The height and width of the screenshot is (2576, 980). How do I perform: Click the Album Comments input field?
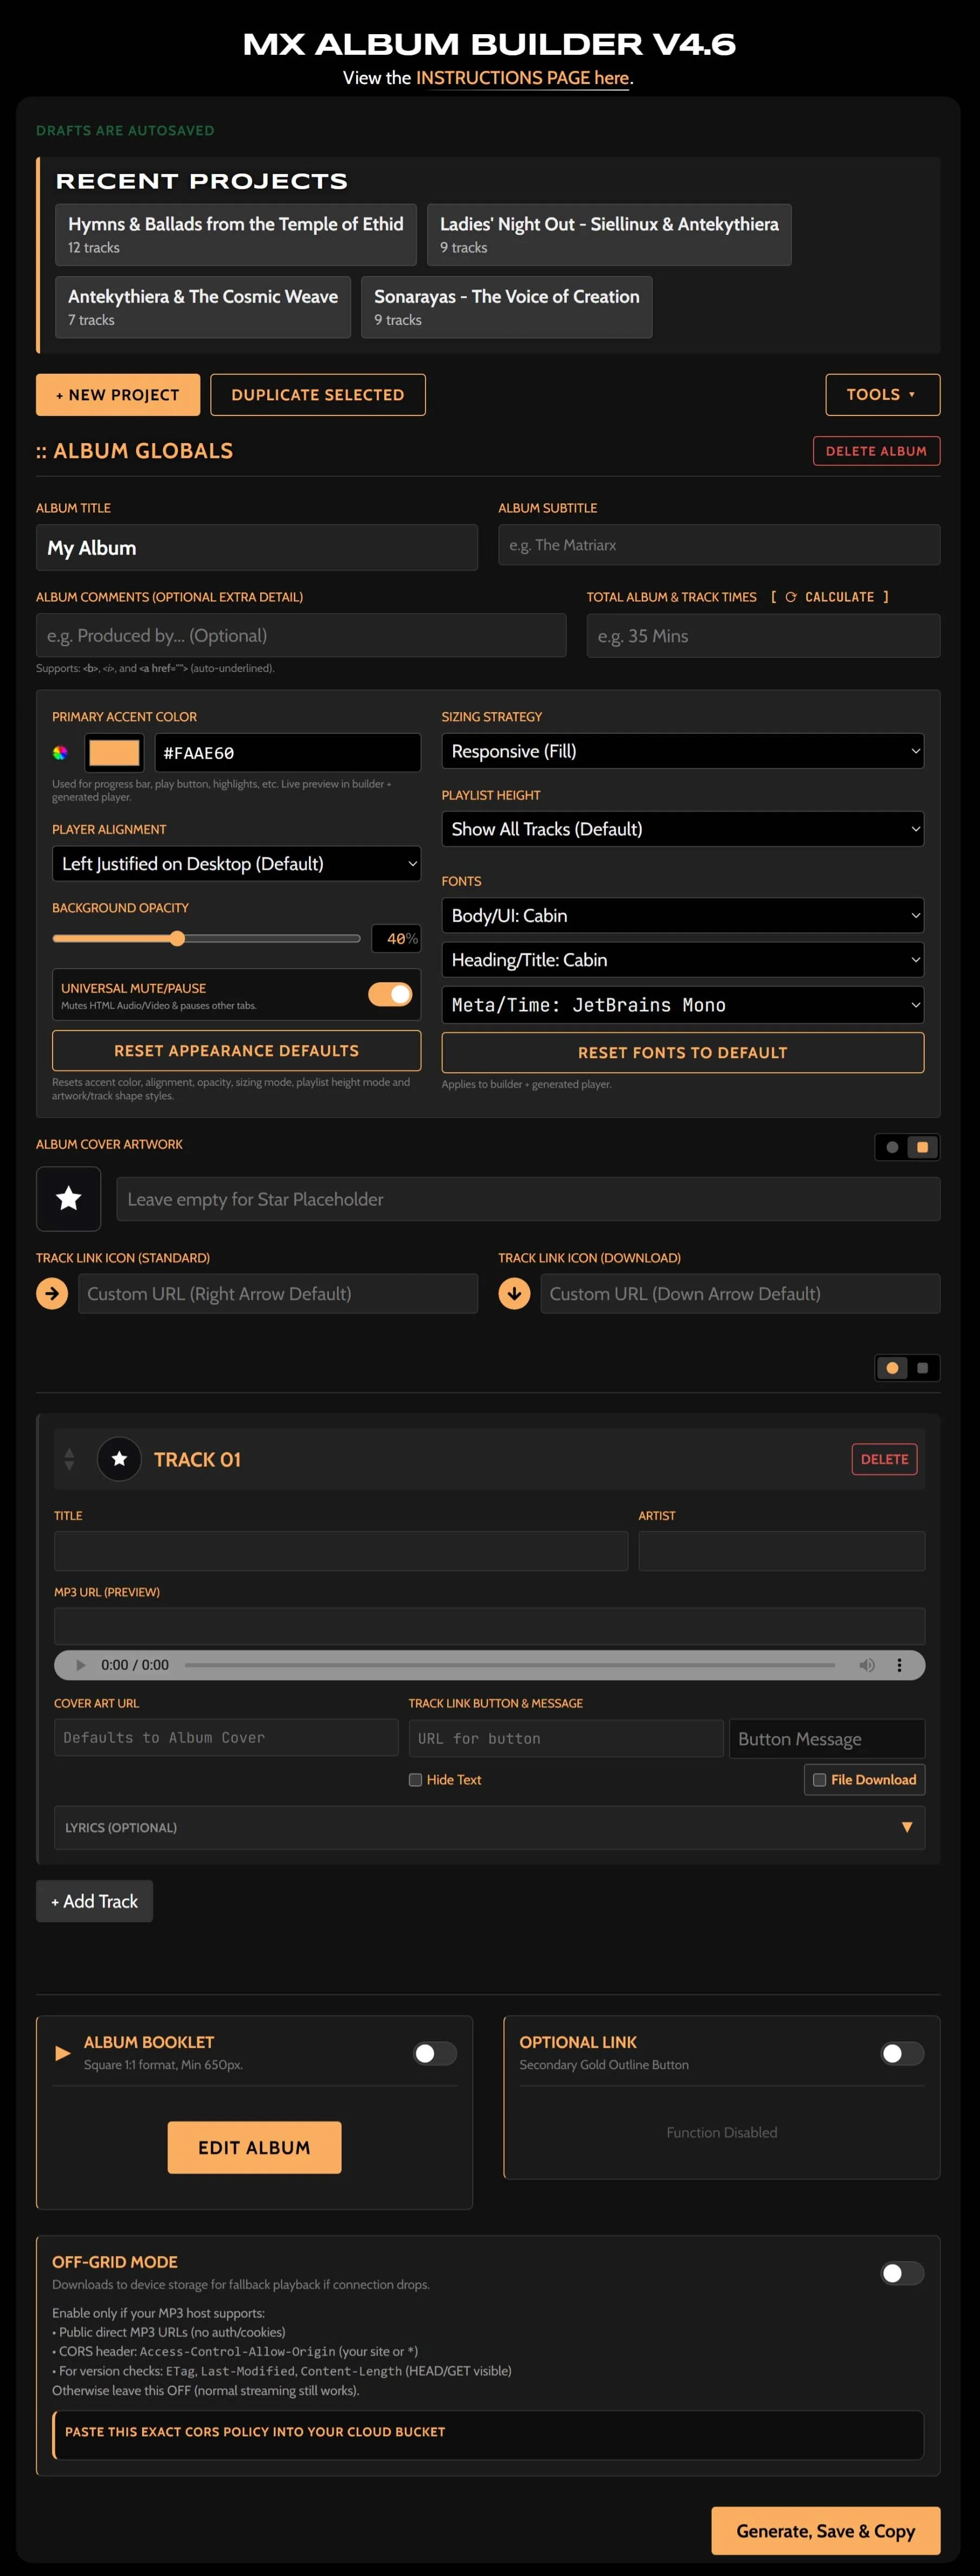(x=301, y=635)
